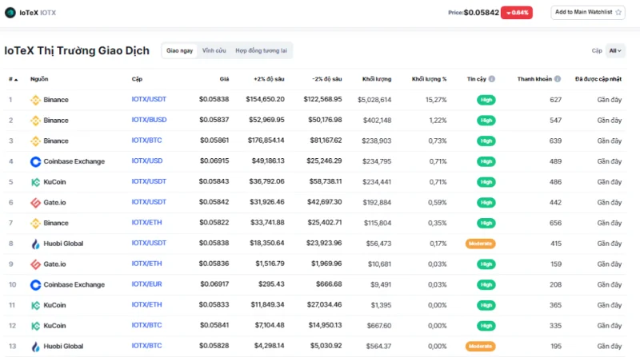The width and height of the screenshot is (640, 357).
Task: Sort by the Khối lượng % header
Action: point(429,78)
